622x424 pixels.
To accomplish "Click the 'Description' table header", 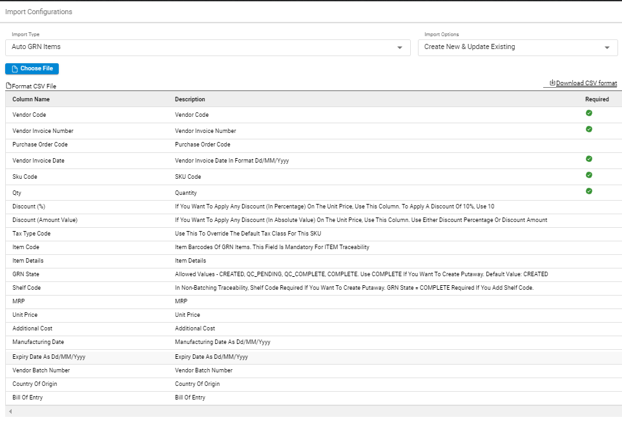I will [190, 99].
